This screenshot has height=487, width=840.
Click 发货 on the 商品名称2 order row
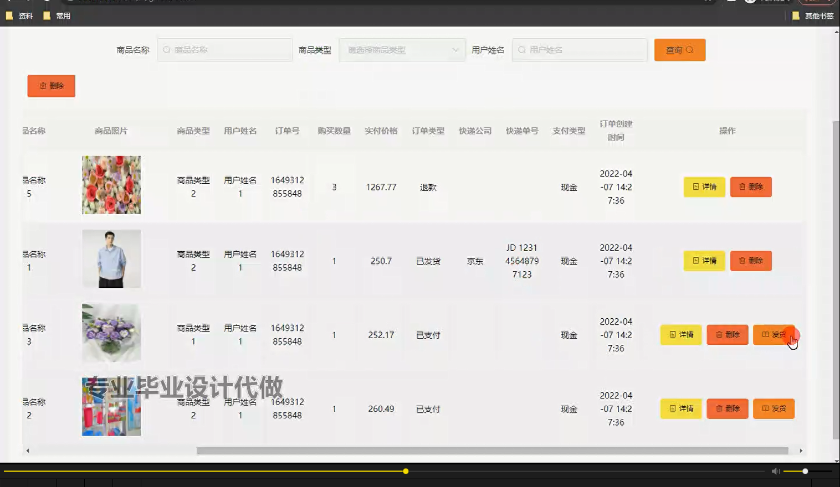(774, 409)
